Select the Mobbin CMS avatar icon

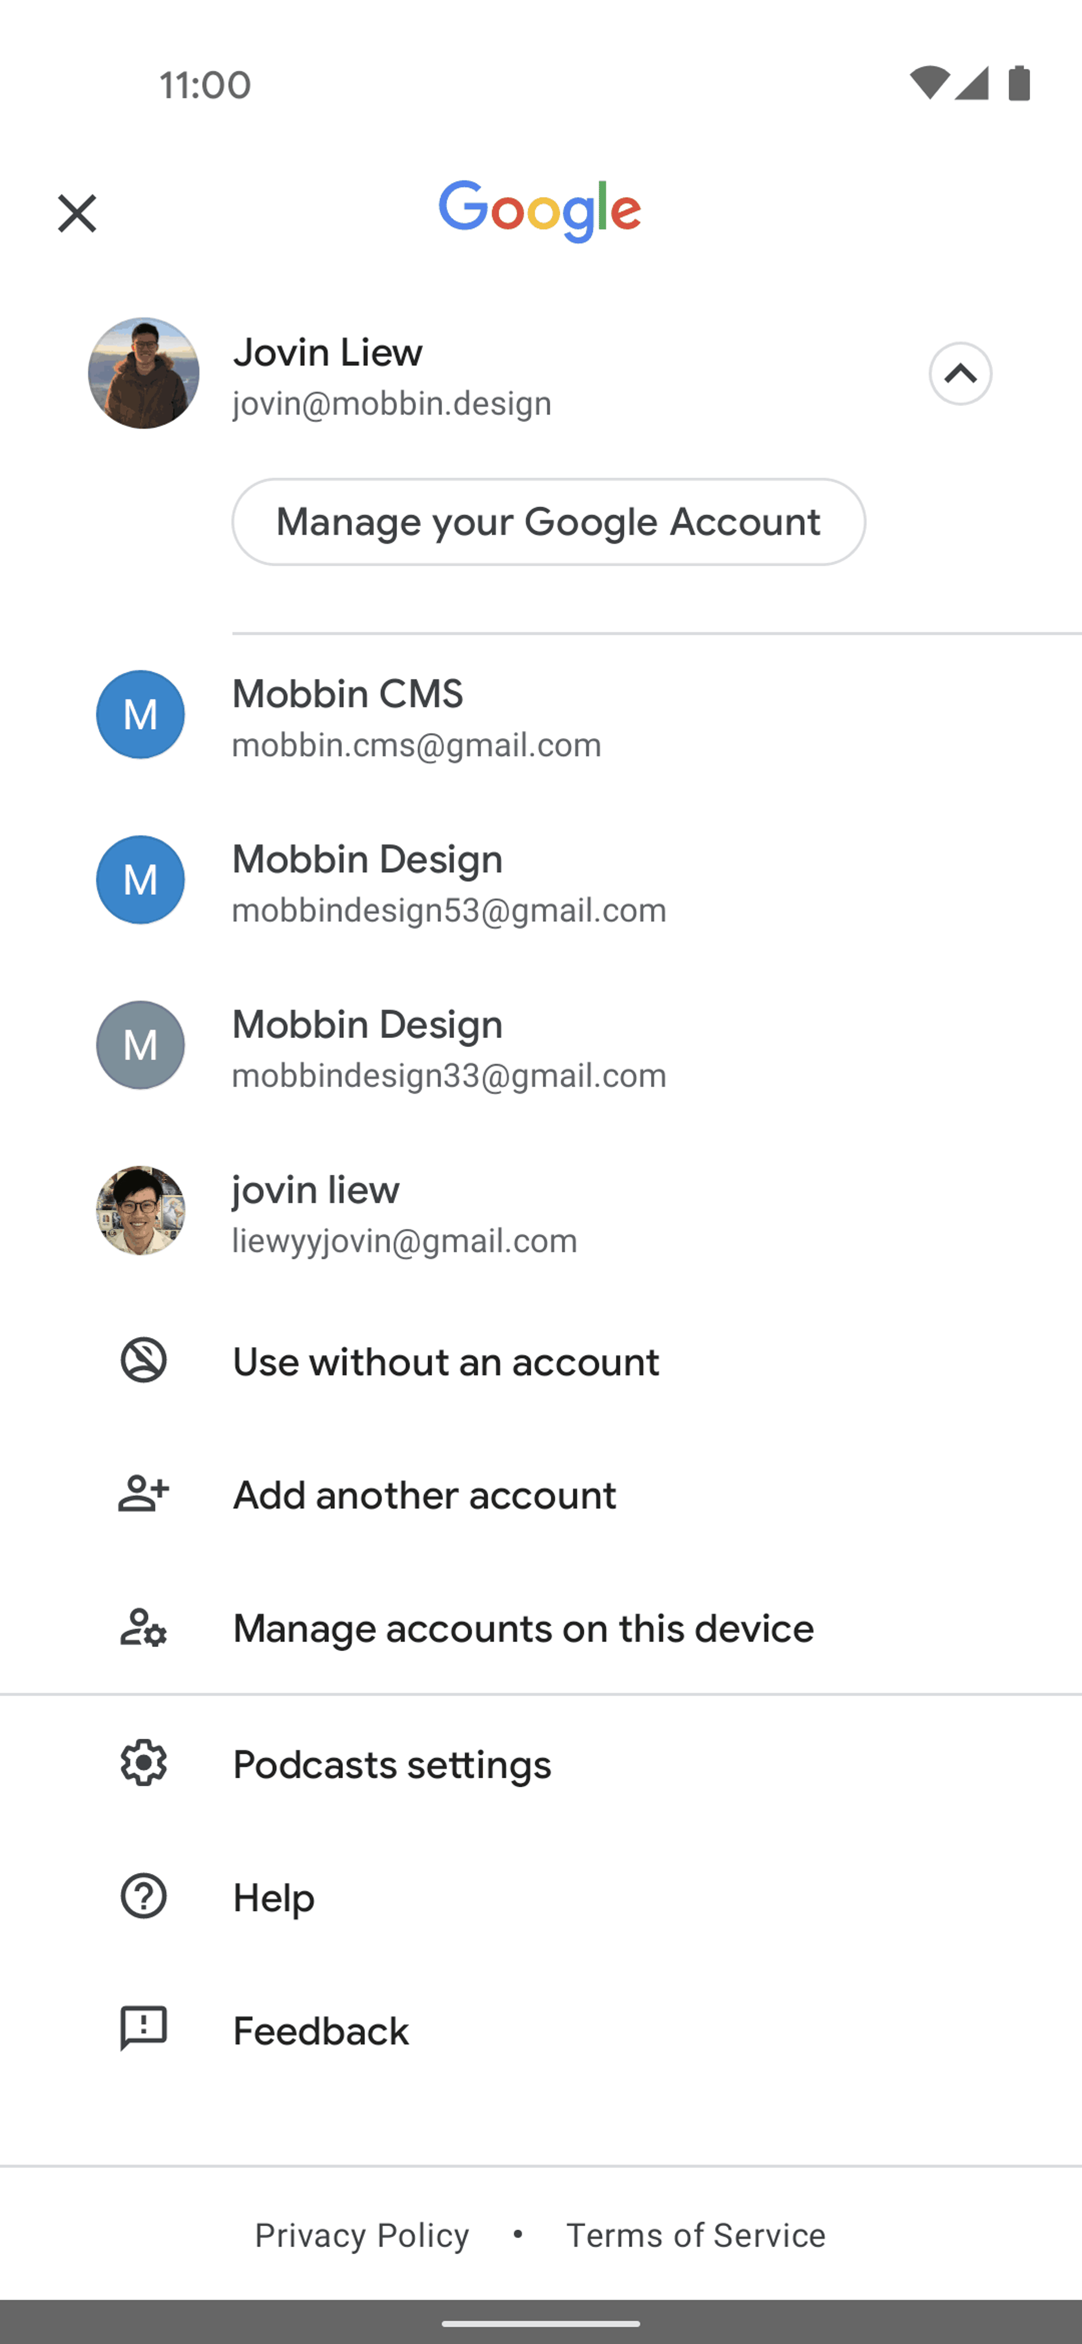tap(140, 715)
